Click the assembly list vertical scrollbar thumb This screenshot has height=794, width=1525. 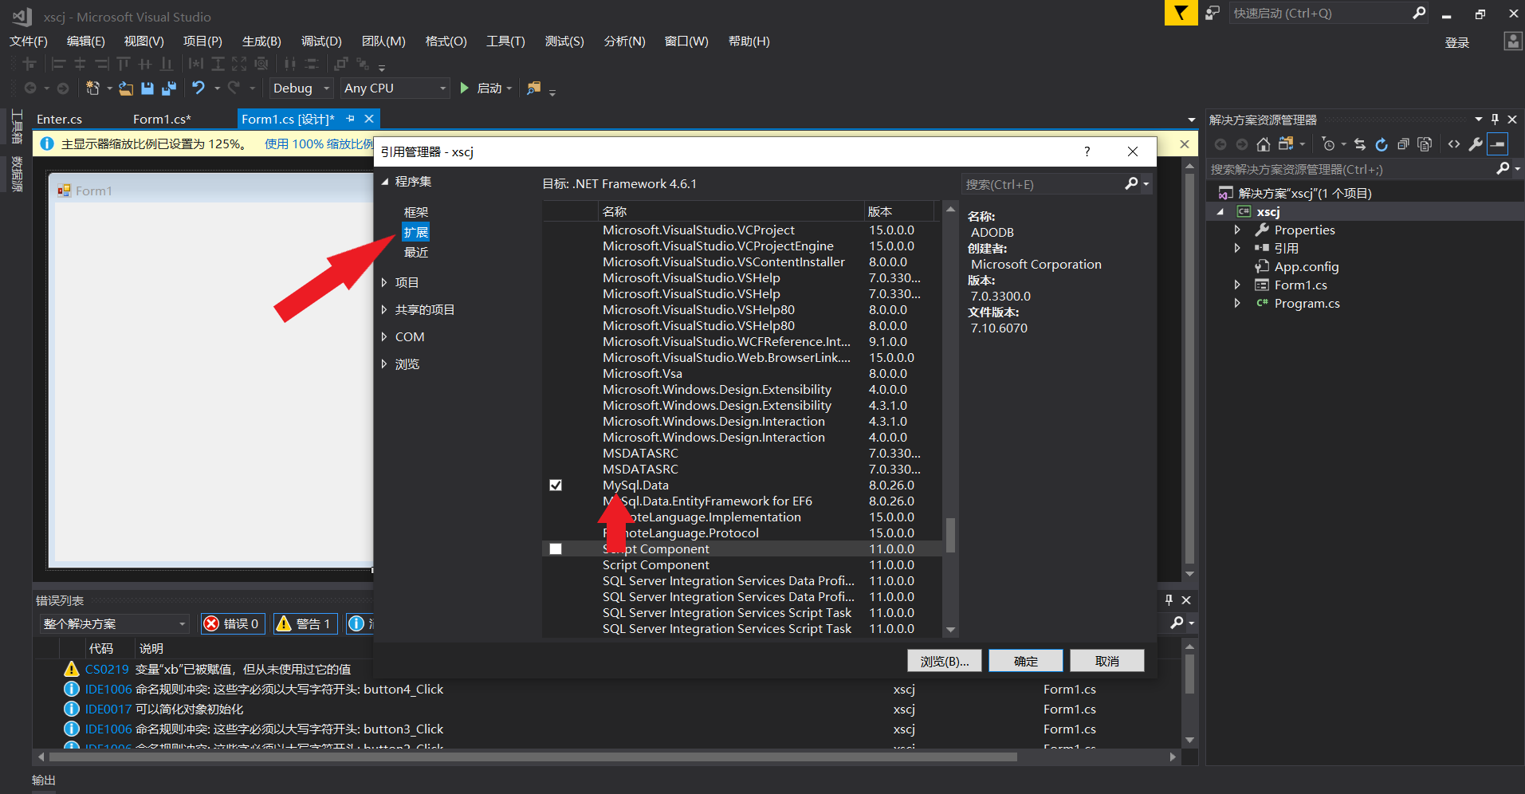950,535
